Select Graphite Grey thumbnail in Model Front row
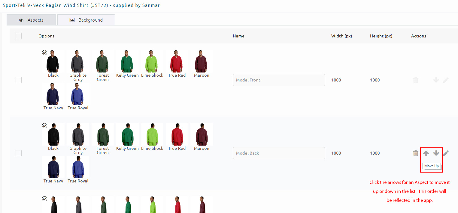This screenshot has width=458, height=213. point(78,61)
